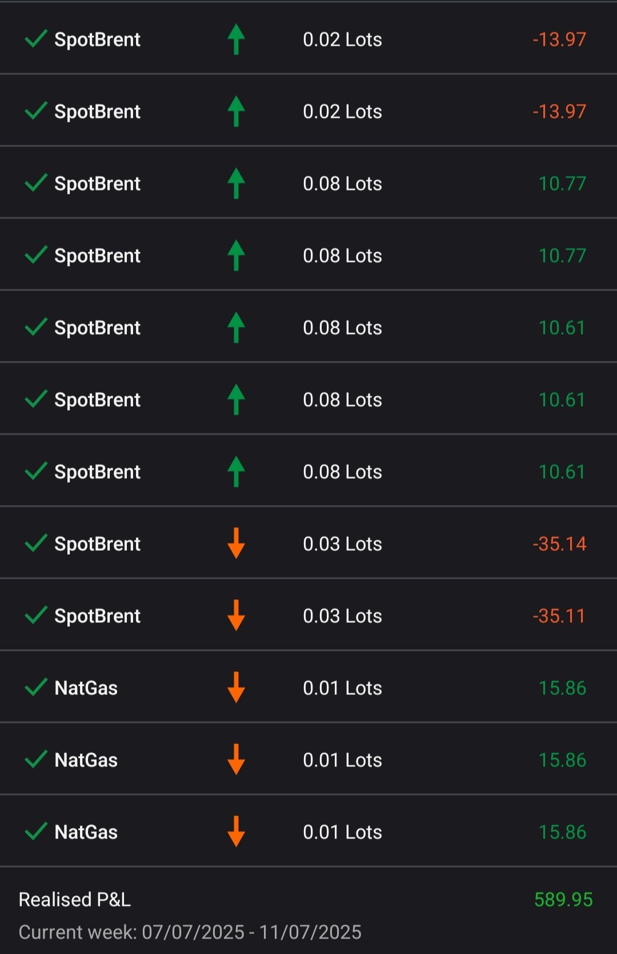Click the 589.95 realised profit total
This screenshot has width=617, height=954.
click(563, 900)
